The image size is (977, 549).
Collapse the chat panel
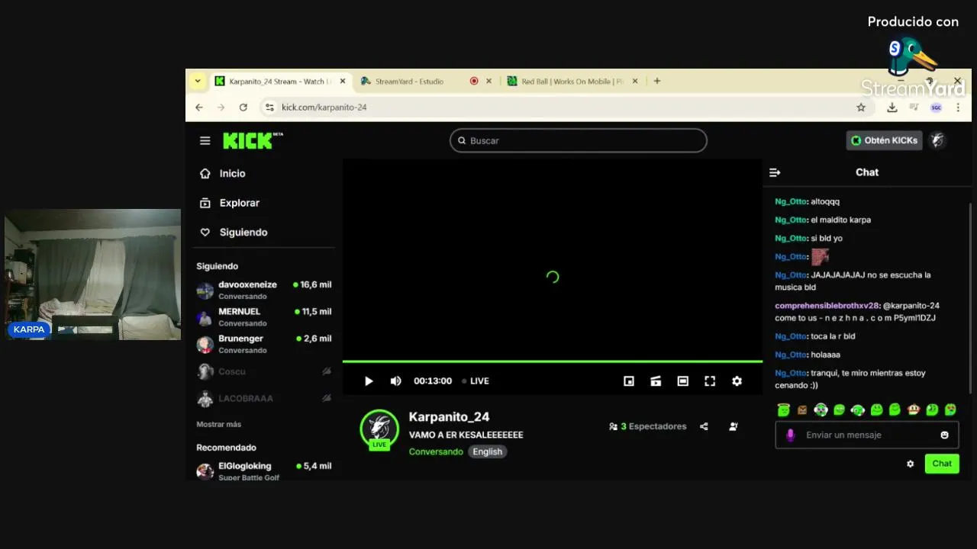pos(775,172)
